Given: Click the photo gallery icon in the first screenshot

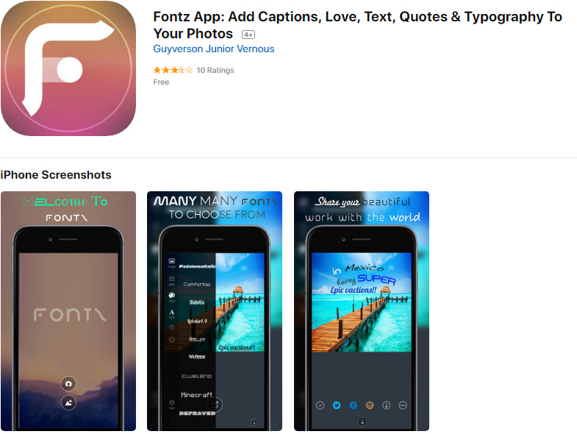Looking at the screenshot, I should (68, 402).
